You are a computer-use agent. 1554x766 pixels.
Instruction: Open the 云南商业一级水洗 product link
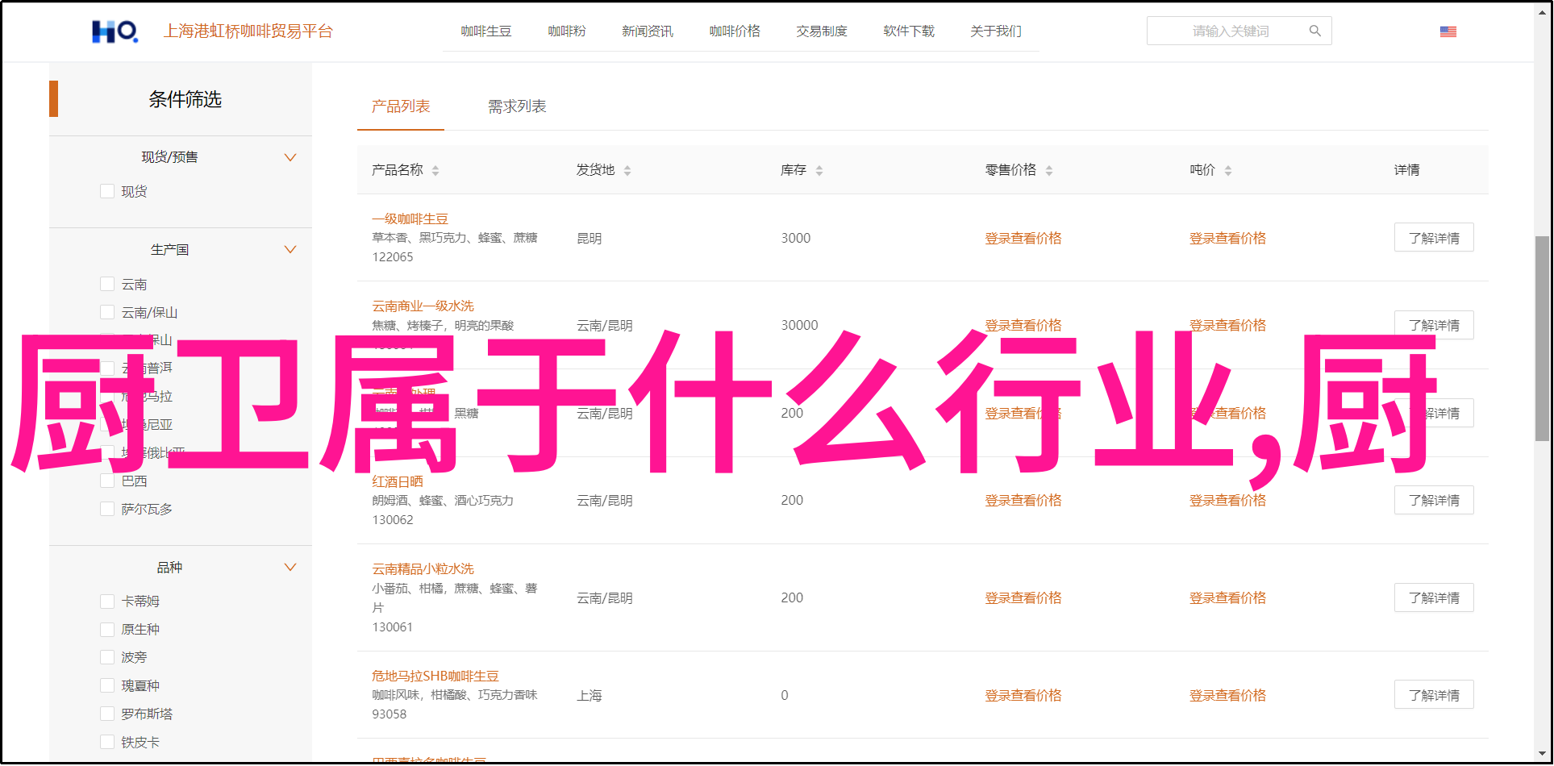click(423, 306)
